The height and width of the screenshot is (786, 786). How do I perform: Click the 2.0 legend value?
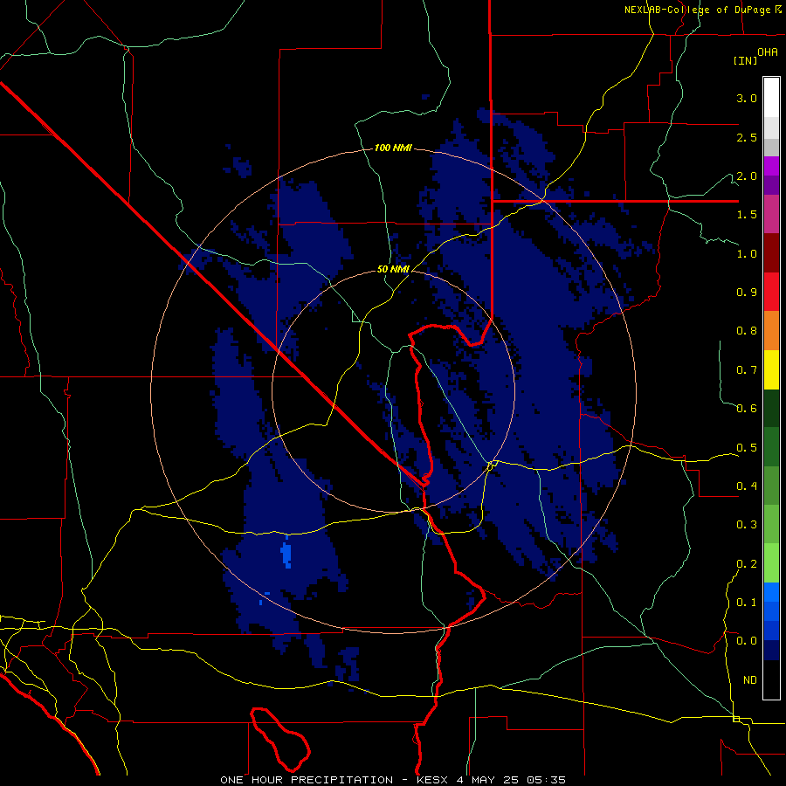click(x=747, y=176)
